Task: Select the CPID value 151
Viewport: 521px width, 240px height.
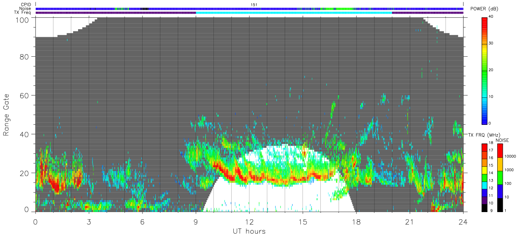Action: [x=254, y=5]
